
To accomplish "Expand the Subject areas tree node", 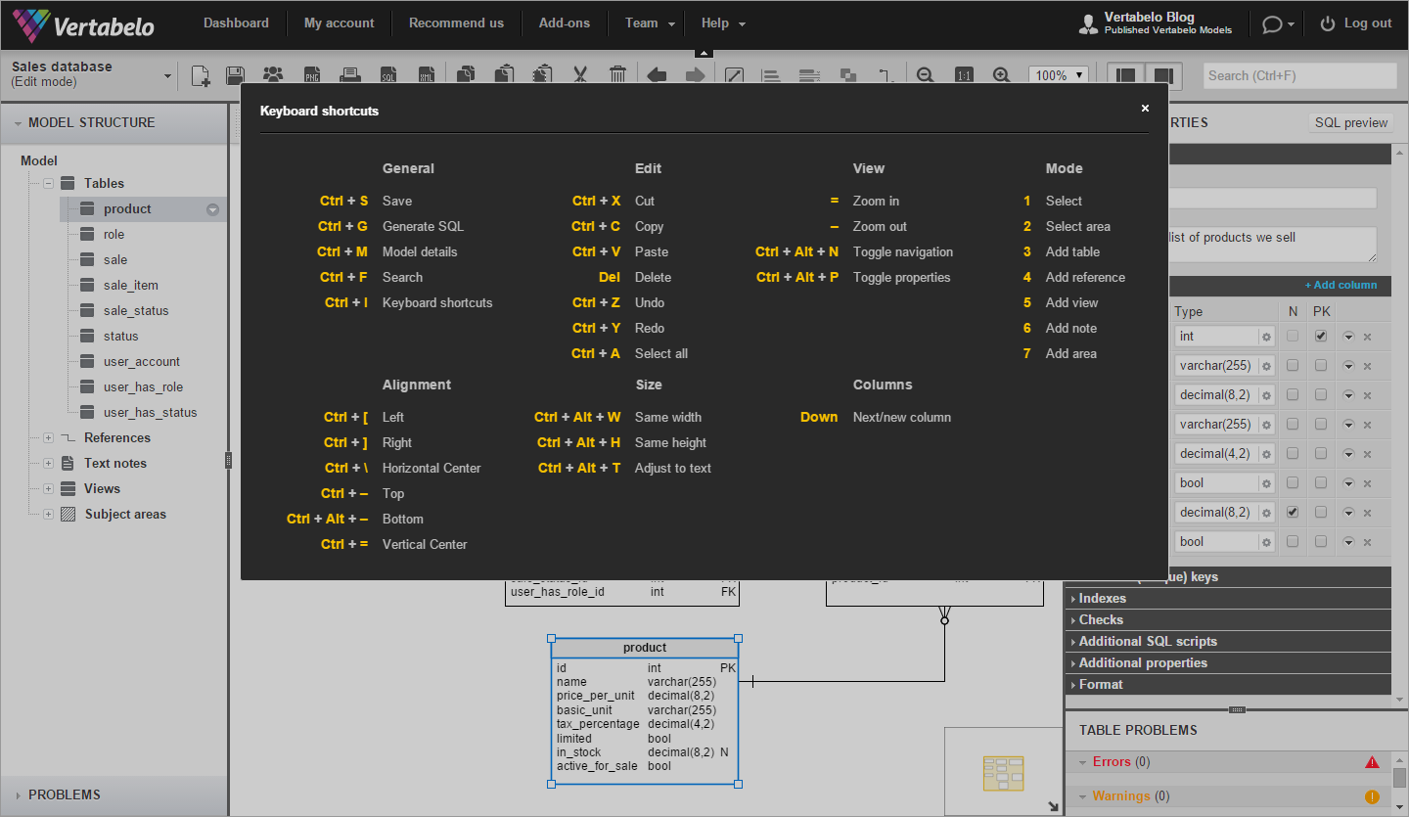I will 48,514.
